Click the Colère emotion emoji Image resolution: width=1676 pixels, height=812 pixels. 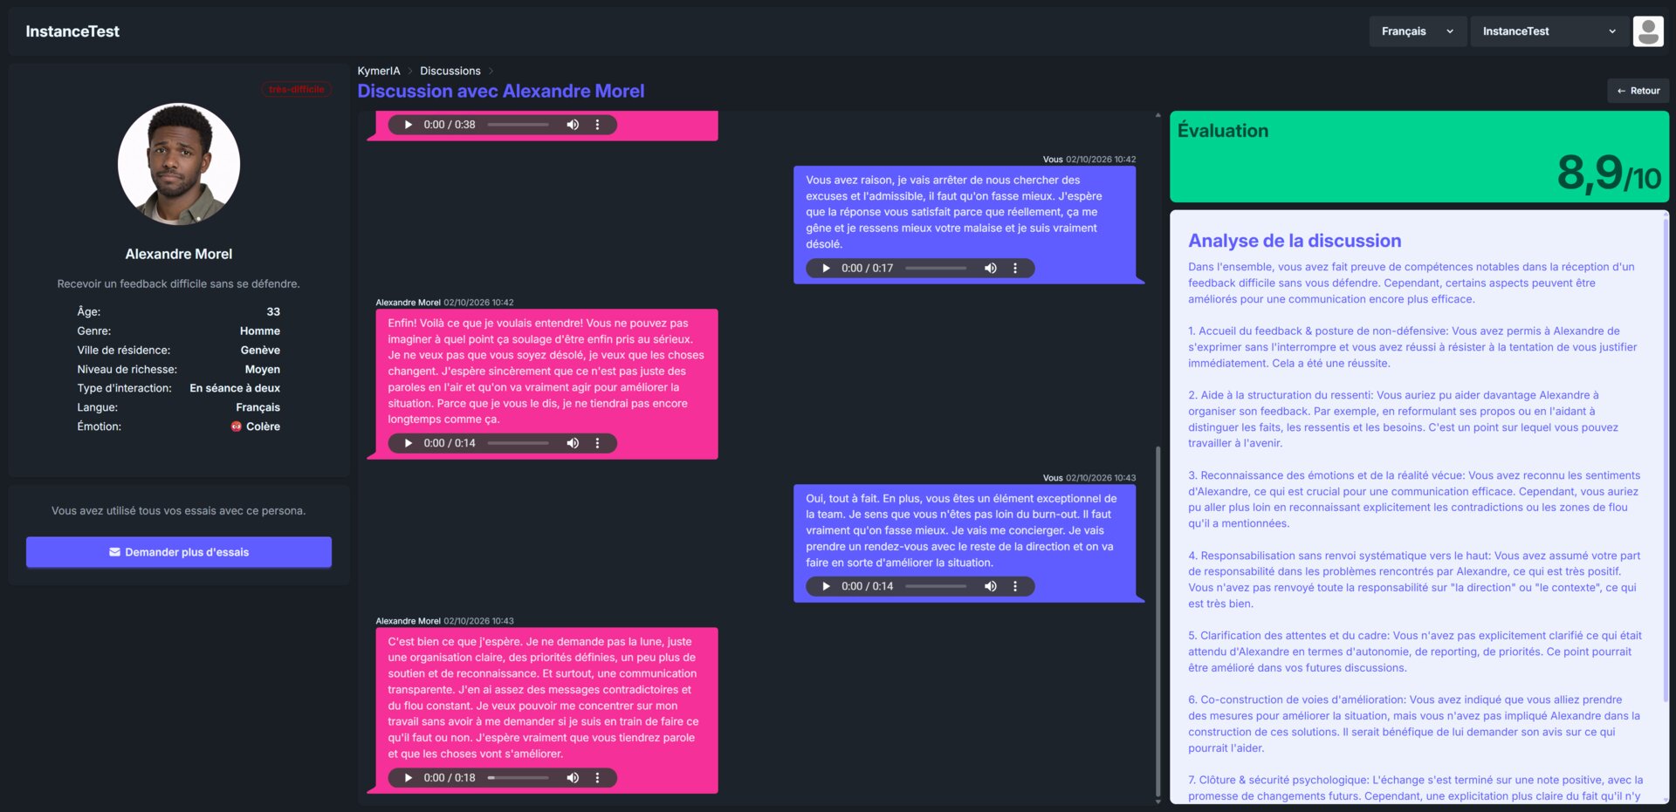pos(236,426)
